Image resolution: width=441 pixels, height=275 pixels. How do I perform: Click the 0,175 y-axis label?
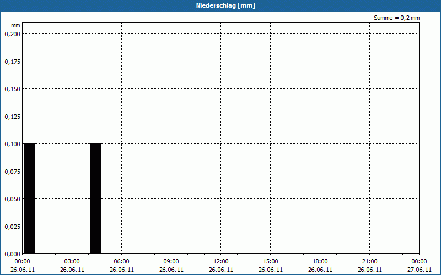point(12,61)
